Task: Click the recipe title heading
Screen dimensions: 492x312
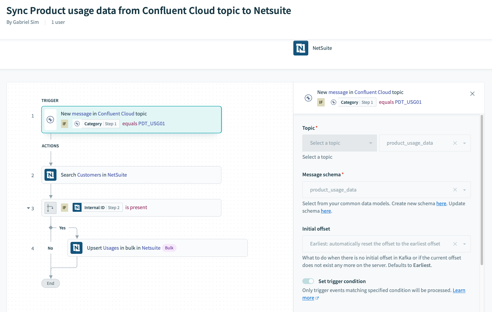Action: [149, 10]
